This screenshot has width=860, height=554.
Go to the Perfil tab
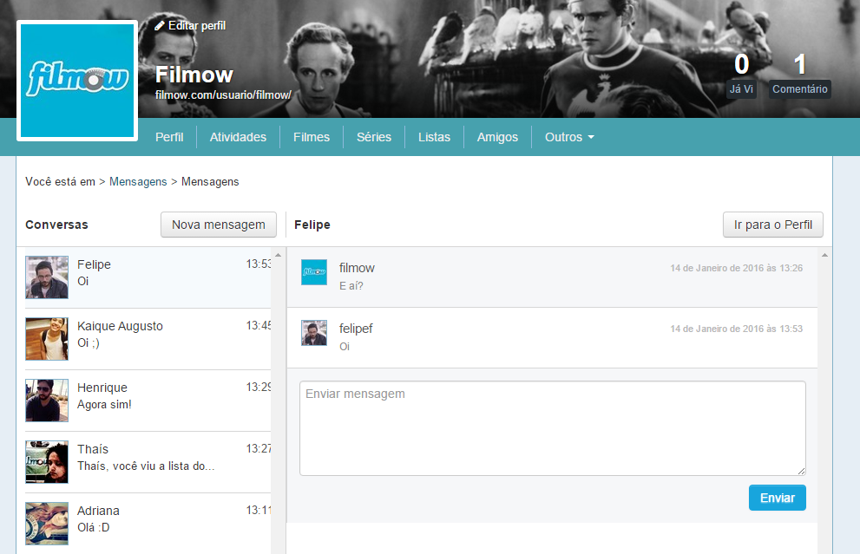pyautogui.click(x=169, y=137)
